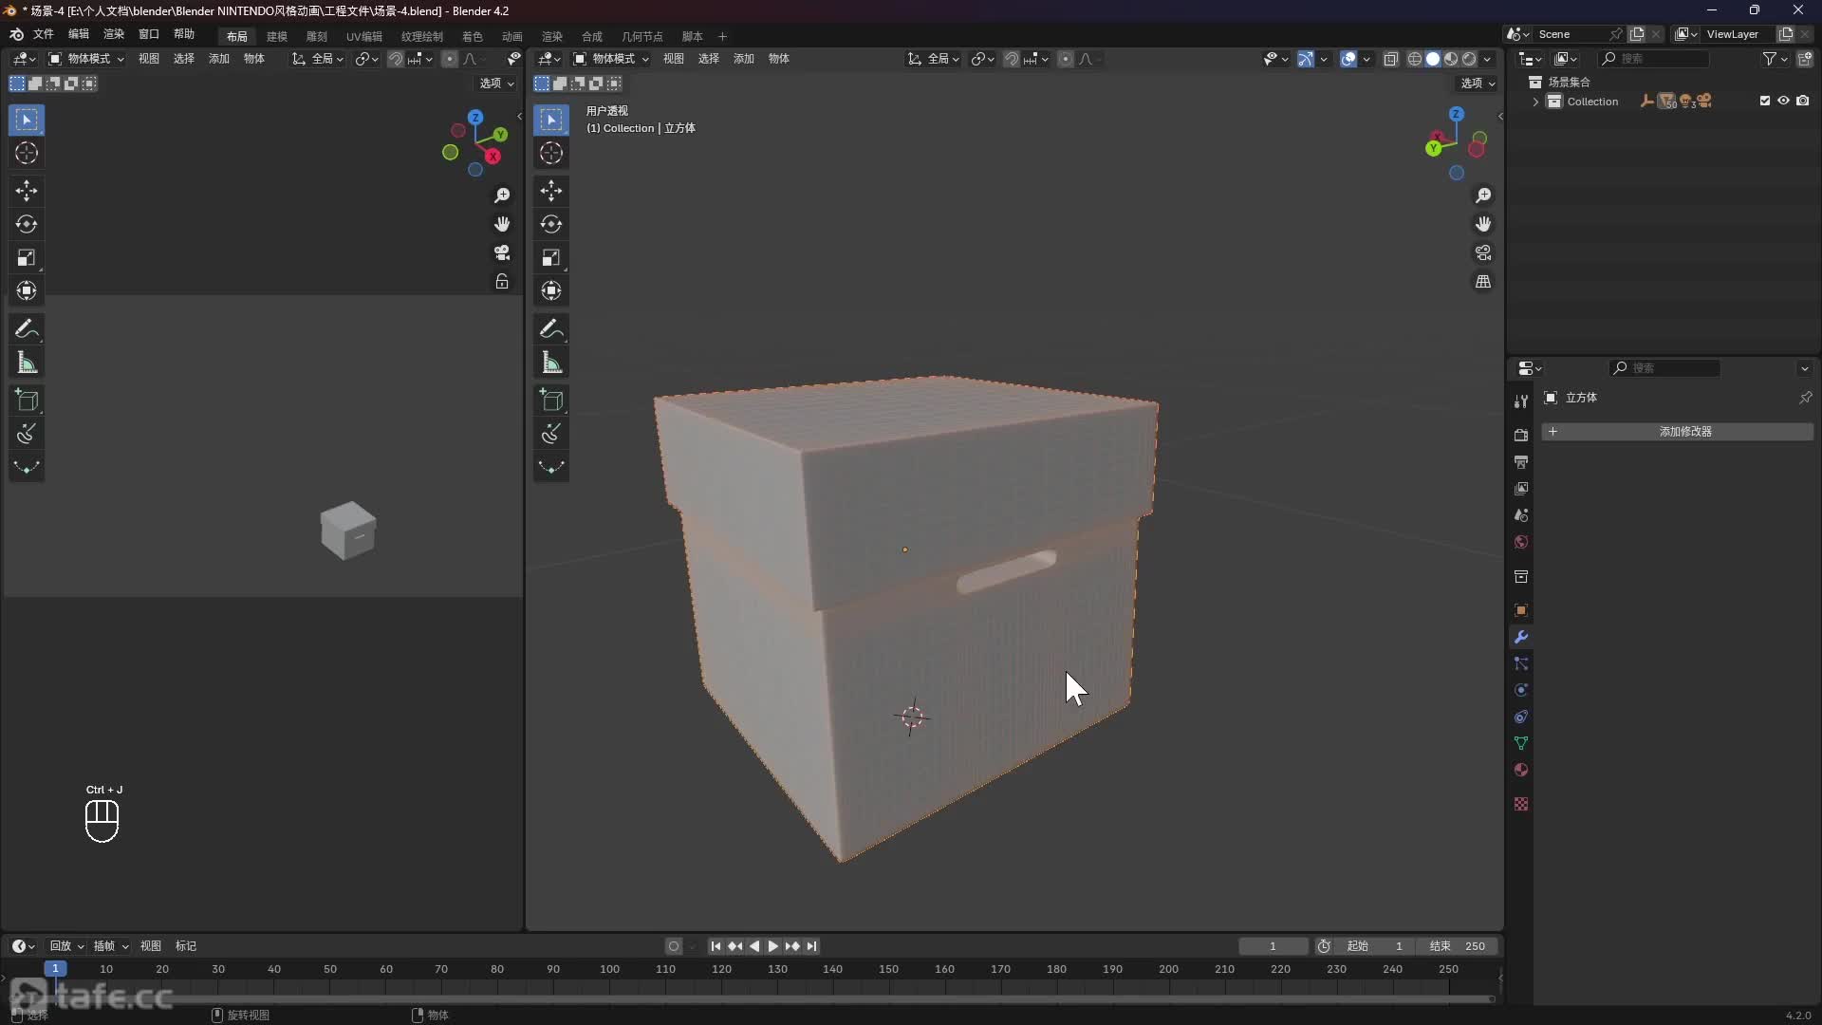The width and height of the screenshot is (1822, 1025).
Task: Toggle gizmo display in main viewport header
Action: (1306, 59)
